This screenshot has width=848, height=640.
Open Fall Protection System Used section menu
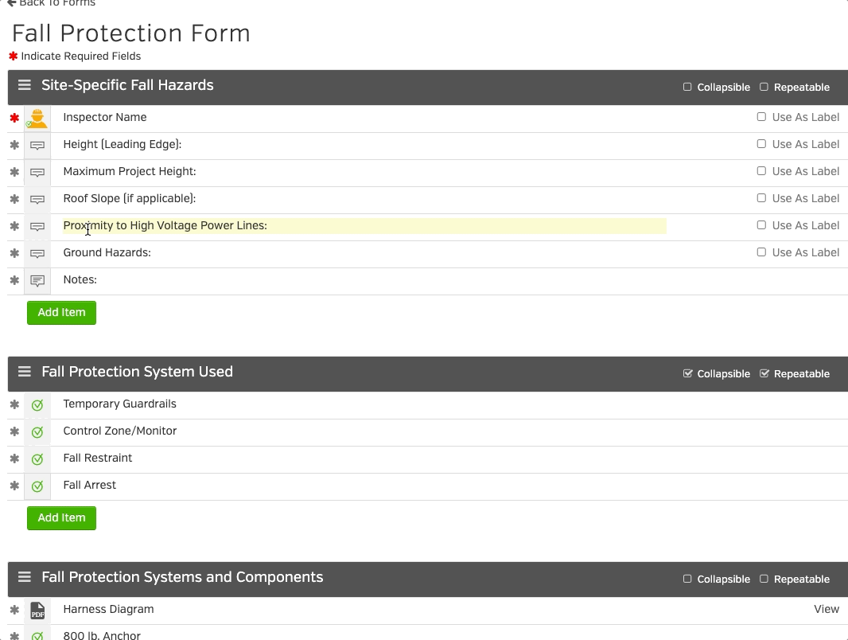25,373
